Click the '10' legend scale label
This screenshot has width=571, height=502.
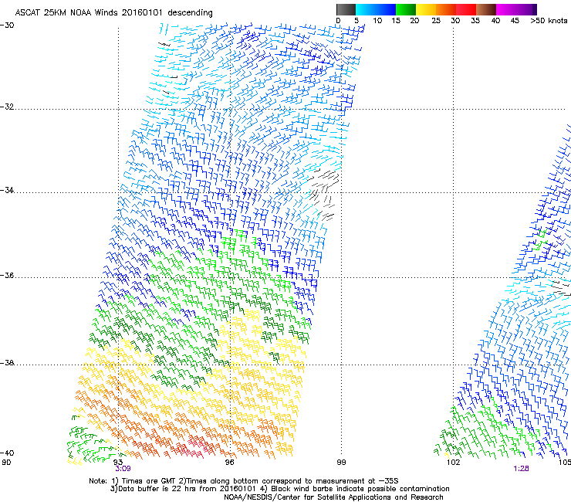(x=377, y=21)
